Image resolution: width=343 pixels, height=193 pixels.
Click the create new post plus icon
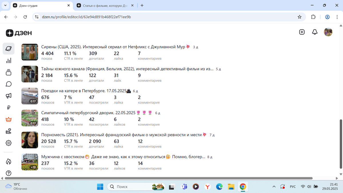pos(302,32)
